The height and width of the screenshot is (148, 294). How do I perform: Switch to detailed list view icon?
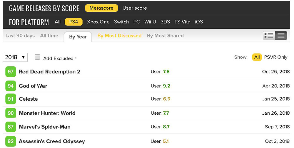pos(269,35)
